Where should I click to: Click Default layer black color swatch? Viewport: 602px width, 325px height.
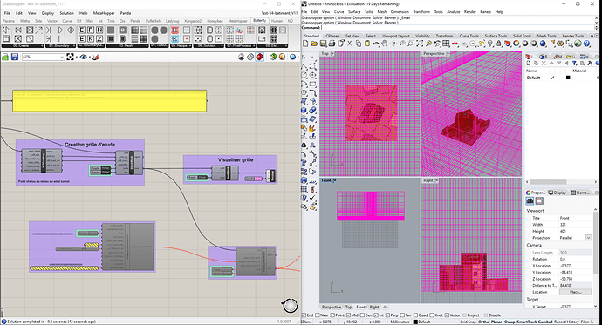tap(568, 78)
